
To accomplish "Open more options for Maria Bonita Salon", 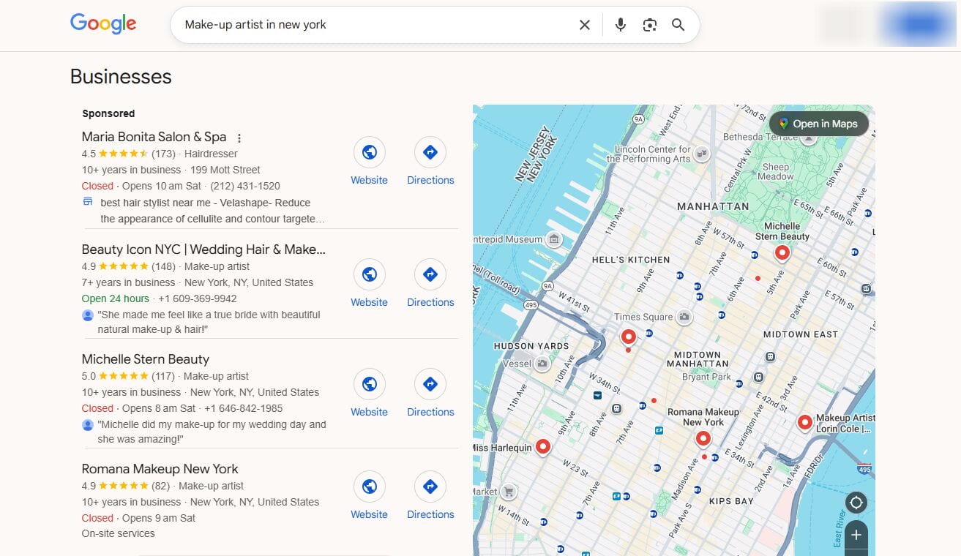I will [x=239, y=138].
